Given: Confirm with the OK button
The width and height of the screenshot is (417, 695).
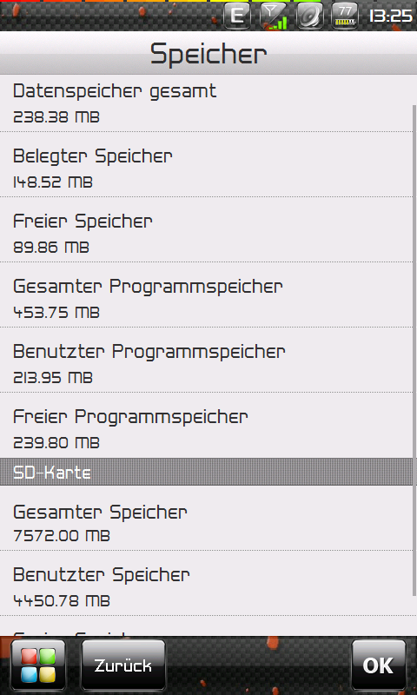Looking at the screenshot, I should [379, 665].
